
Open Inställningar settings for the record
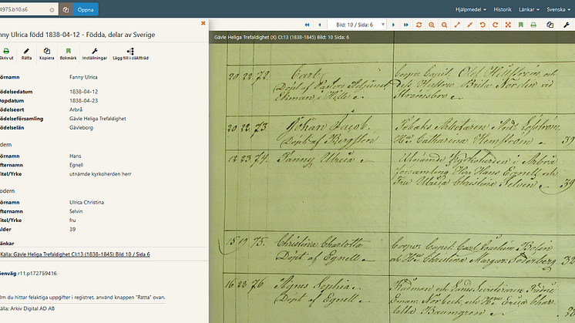pos(95,54)
